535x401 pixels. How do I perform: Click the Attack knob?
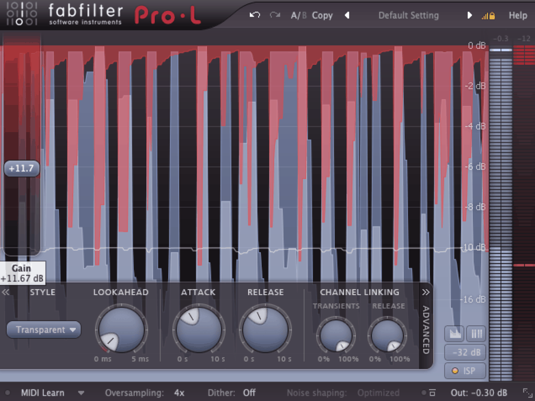pos(199,330)
